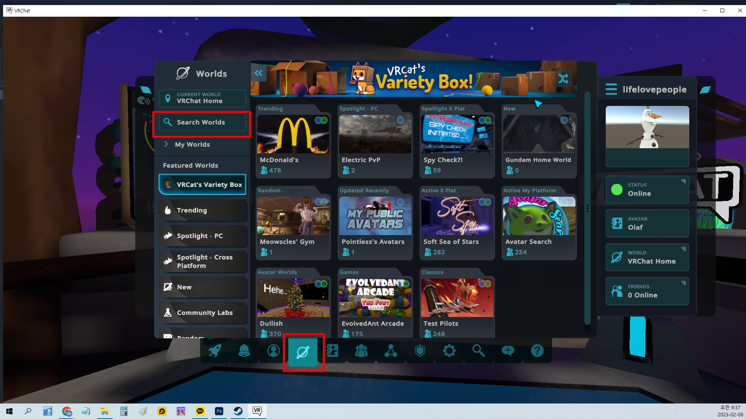Open the Status Online dropdown
The image size is (746, 419).
[647, 189]
